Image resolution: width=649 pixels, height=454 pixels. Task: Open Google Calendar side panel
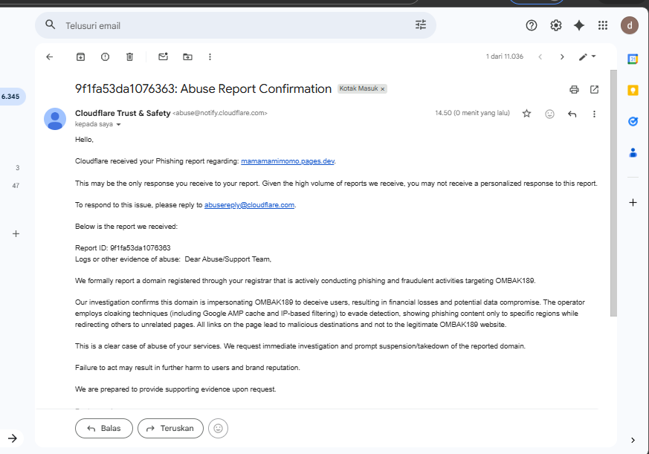(x=633, y=59)
